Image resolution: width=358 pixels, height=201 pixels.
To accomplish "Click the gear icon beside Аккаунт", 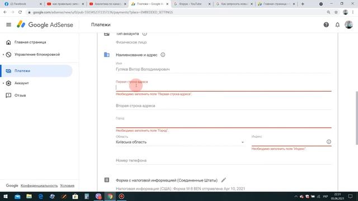I will point(8,83).
